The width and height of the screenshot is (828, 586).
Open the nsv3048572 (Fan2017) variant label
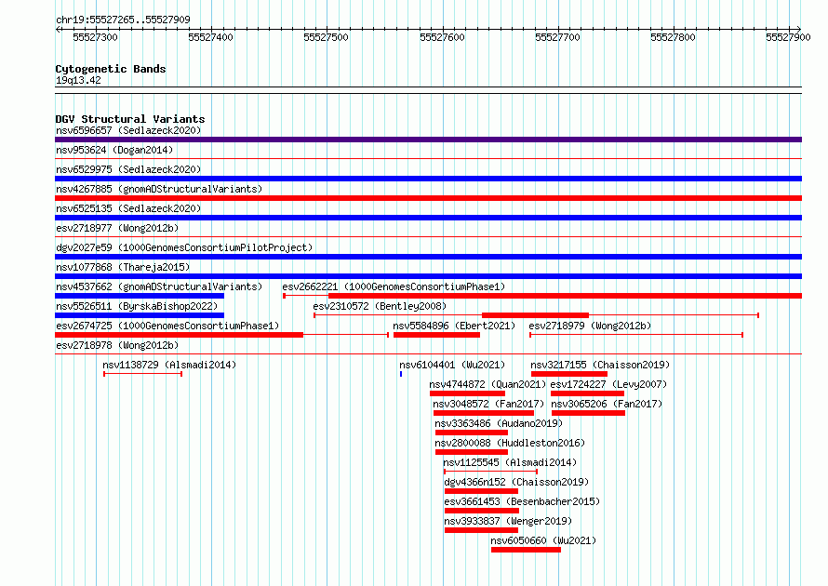click(488, 404)
